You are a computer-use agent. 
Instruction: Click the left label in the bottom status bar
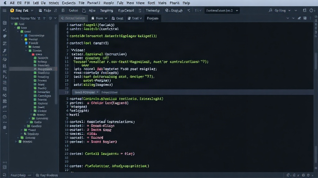click(x=18, y=175)
